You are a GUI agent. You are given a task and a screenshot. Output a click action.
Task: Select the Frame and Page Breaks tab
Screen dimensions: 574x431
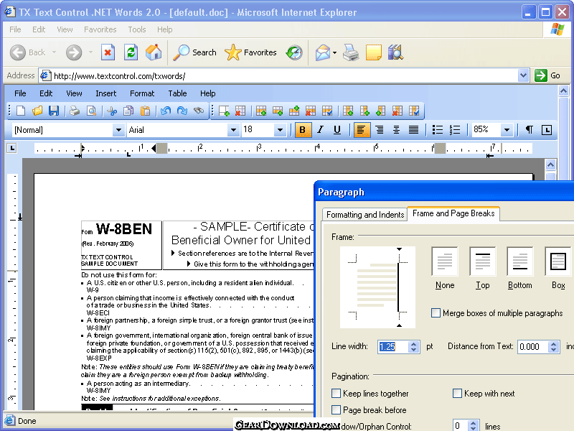pyautogui.click(x=453, y=213)
